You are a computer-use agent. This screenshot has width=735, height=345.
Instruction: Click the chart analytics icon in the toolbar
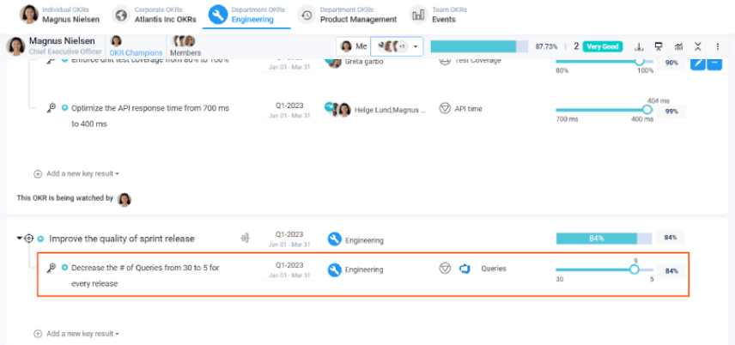[x=678, y=46]
